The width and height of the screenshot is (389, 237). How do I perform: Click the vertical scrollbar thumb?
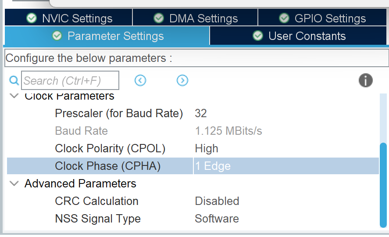coord(383,185)
